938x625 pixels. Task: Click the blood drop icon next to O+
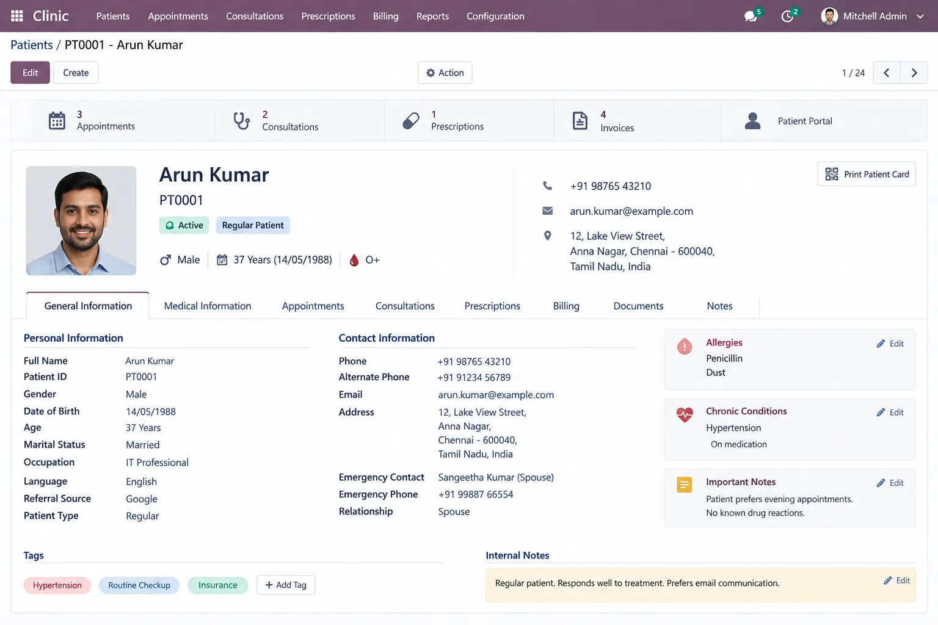click(x=354, y=260)
